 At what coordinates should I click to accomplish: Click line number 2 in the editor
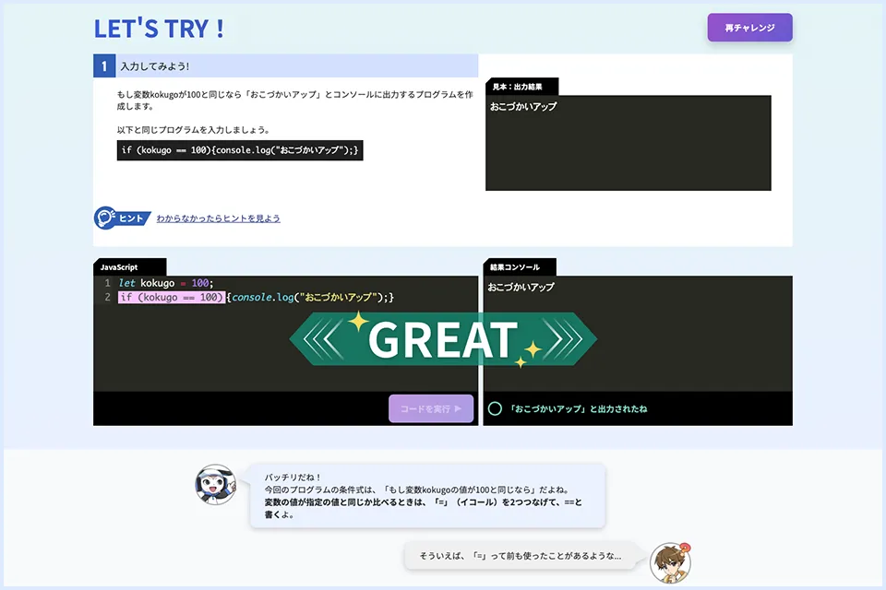coord(104,297)
